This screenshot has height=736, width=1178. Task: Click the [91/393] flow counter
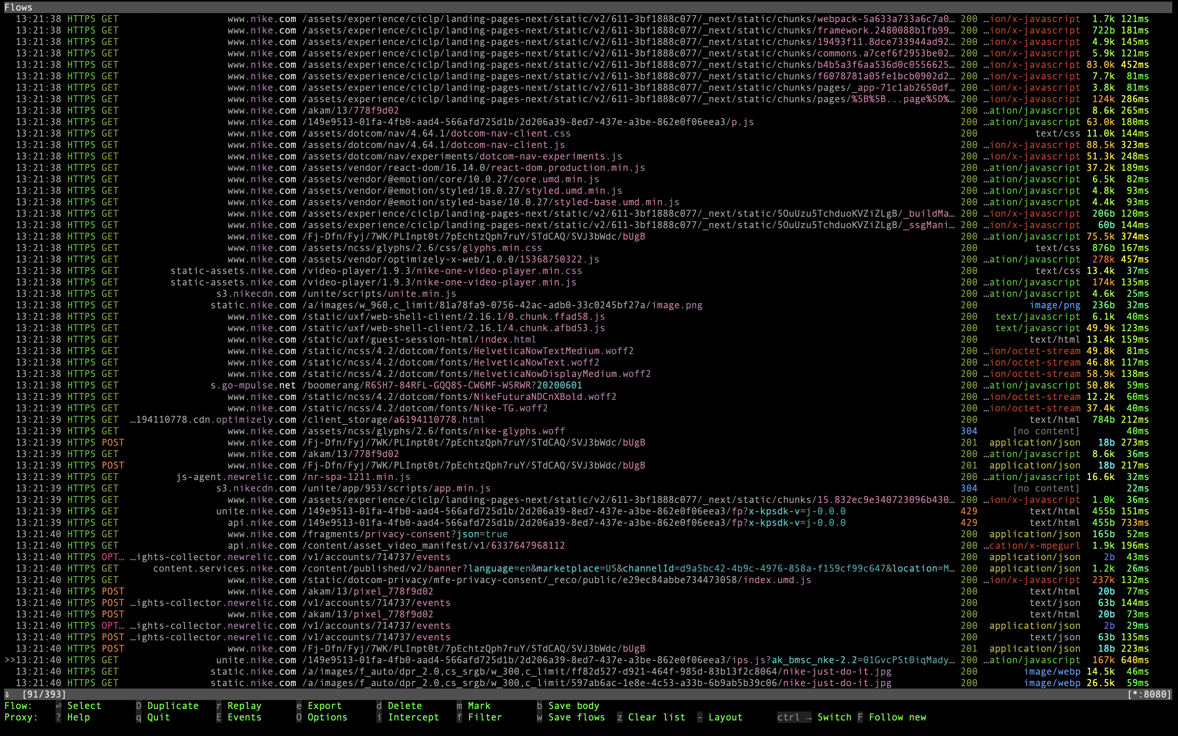click(x=44, y=694)
